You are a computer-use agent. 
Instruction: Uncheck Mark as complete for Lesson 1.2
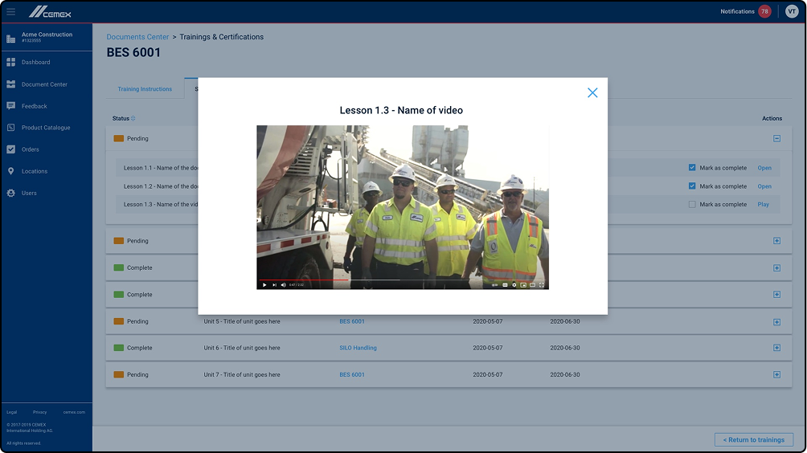[692, 186]
